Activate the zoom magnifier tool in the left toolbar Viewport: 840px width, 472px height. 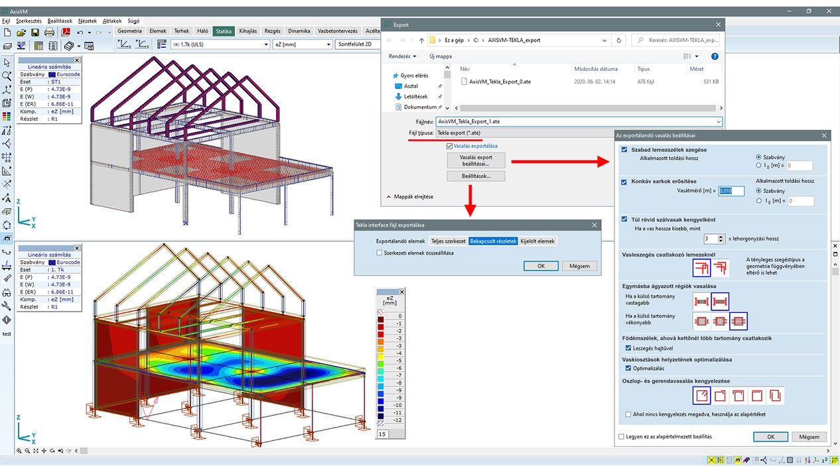(x=7, y=76)
